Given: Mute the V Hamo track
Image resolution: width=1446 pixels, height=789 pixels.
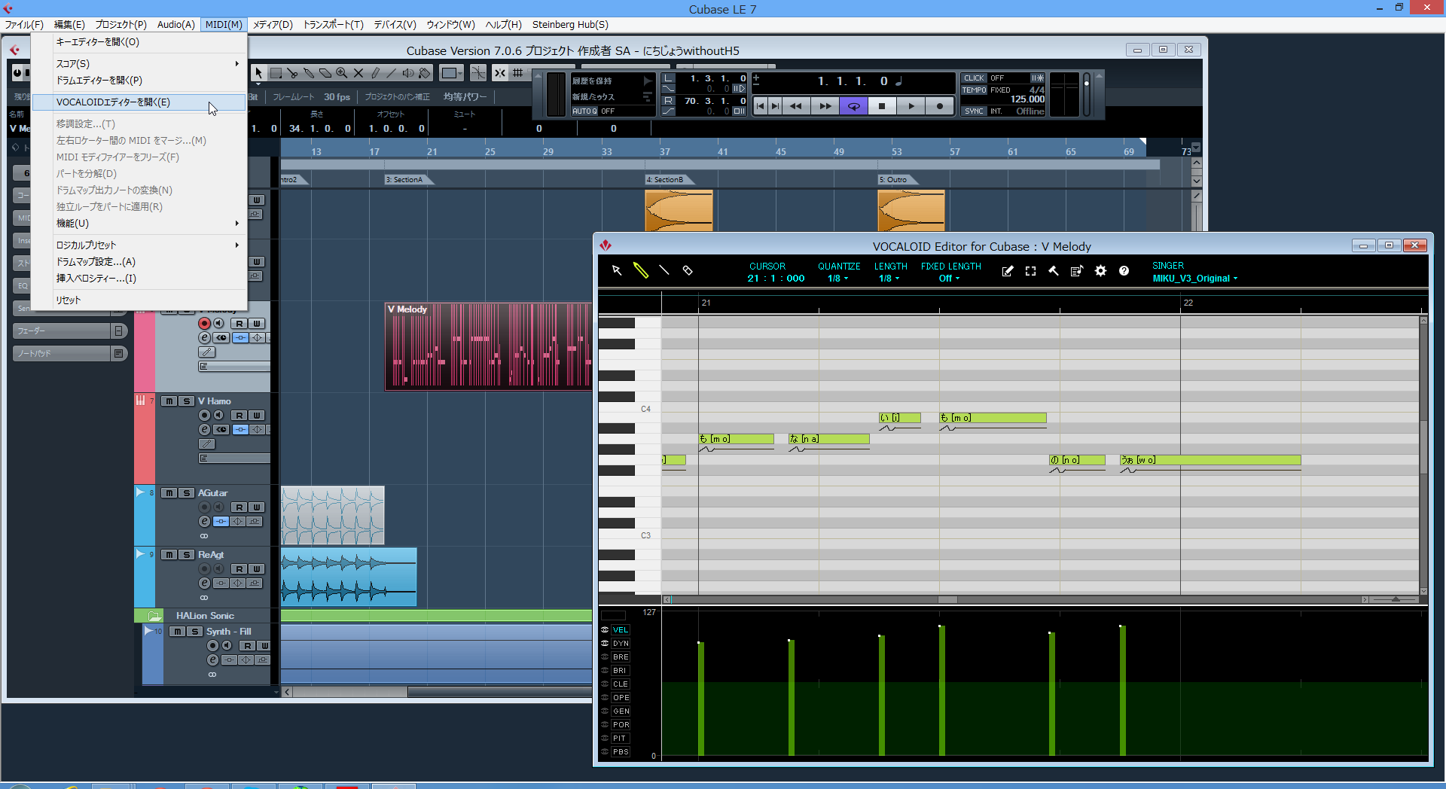Looking at the screenshot, I should (x=169, y=401).
